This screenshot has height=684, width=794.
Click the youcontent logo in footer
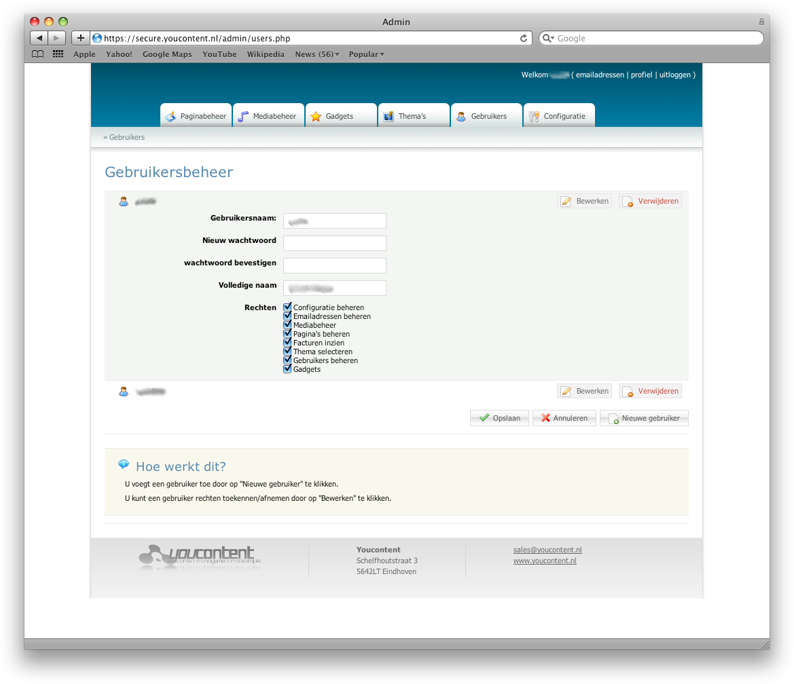pos(200,556)
